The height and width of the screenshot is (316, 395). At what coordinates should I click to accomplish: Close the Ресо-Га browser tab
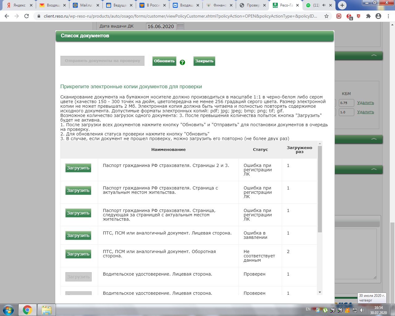click(298, 5)
